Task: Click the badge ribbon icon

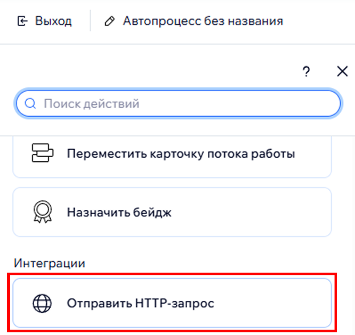Action: [x=43, y=212]
